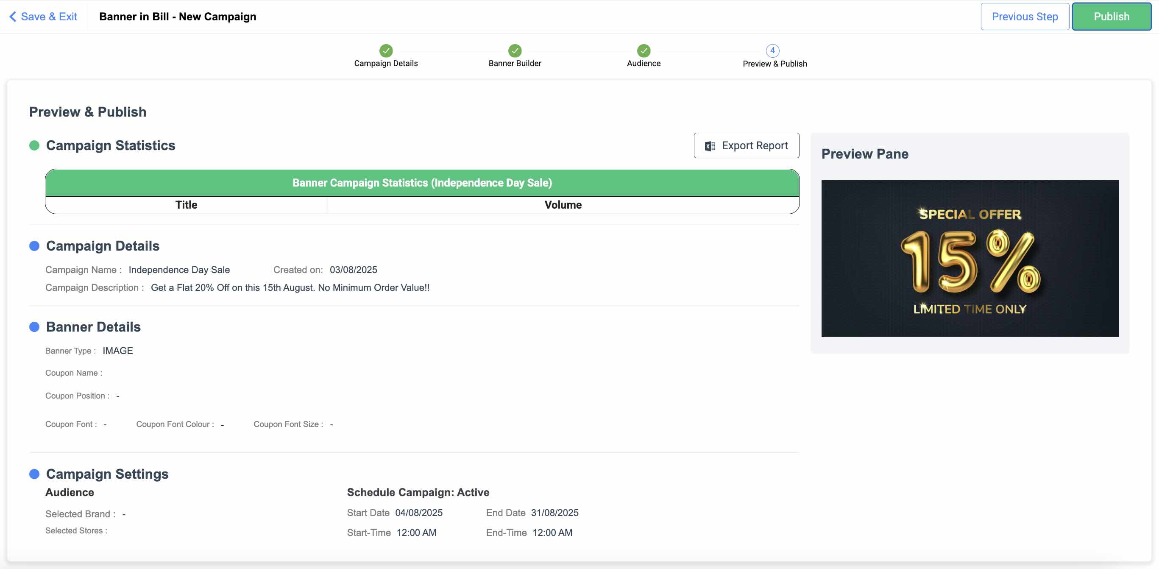Select the step 4 circle for Preview & Publish
This screenshot has width=1159, height=569.
pyautogui.click(x=772, y=51)
